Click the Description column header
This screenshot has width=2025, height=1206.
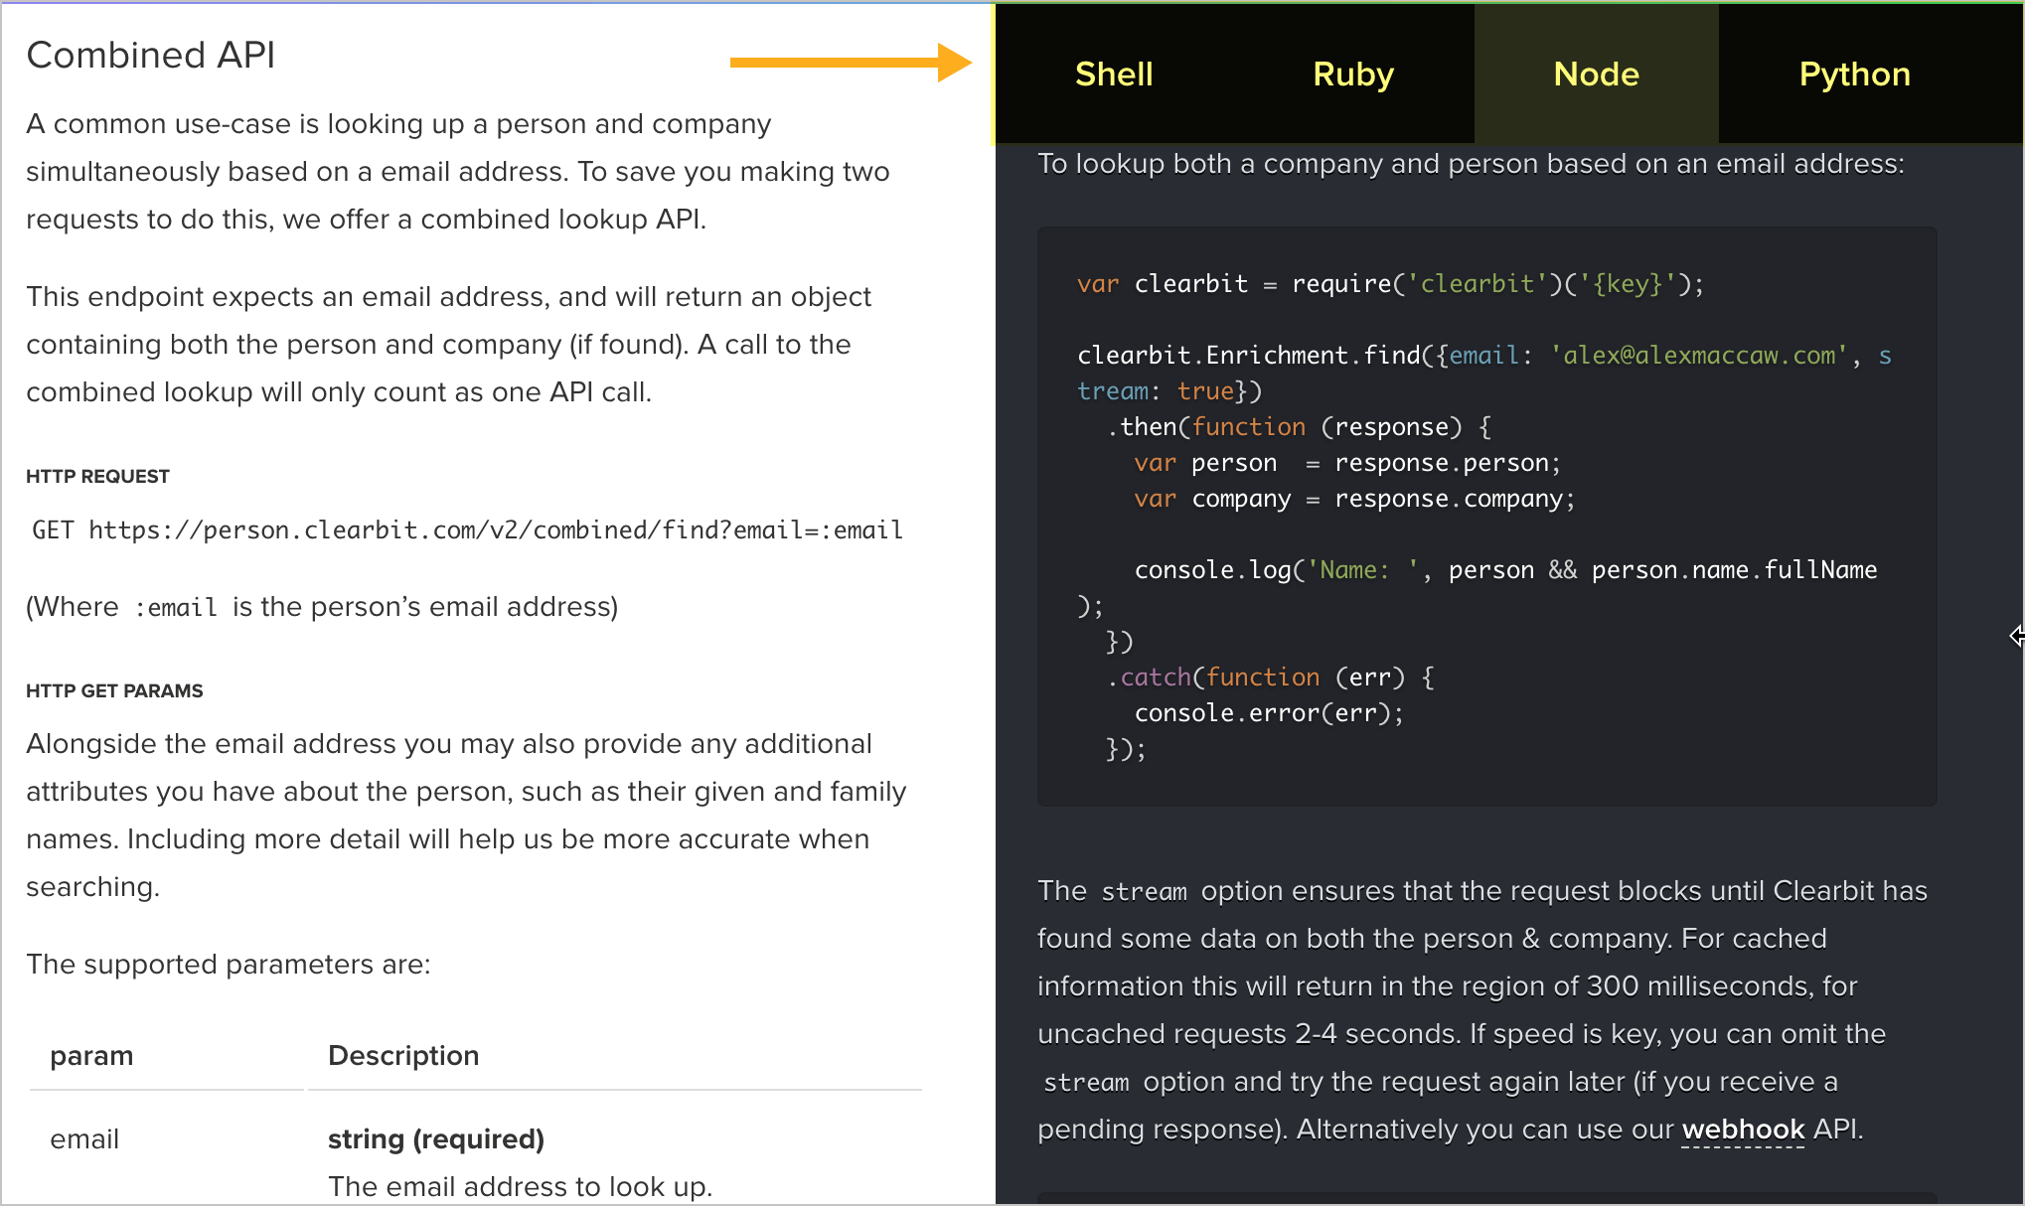[x=402, y=1055]
